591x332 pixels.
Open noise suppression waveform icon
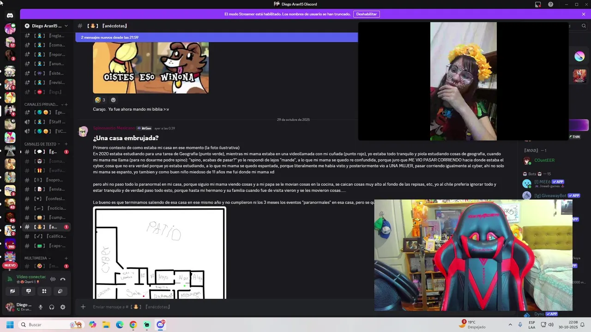[x=53, y=279]
